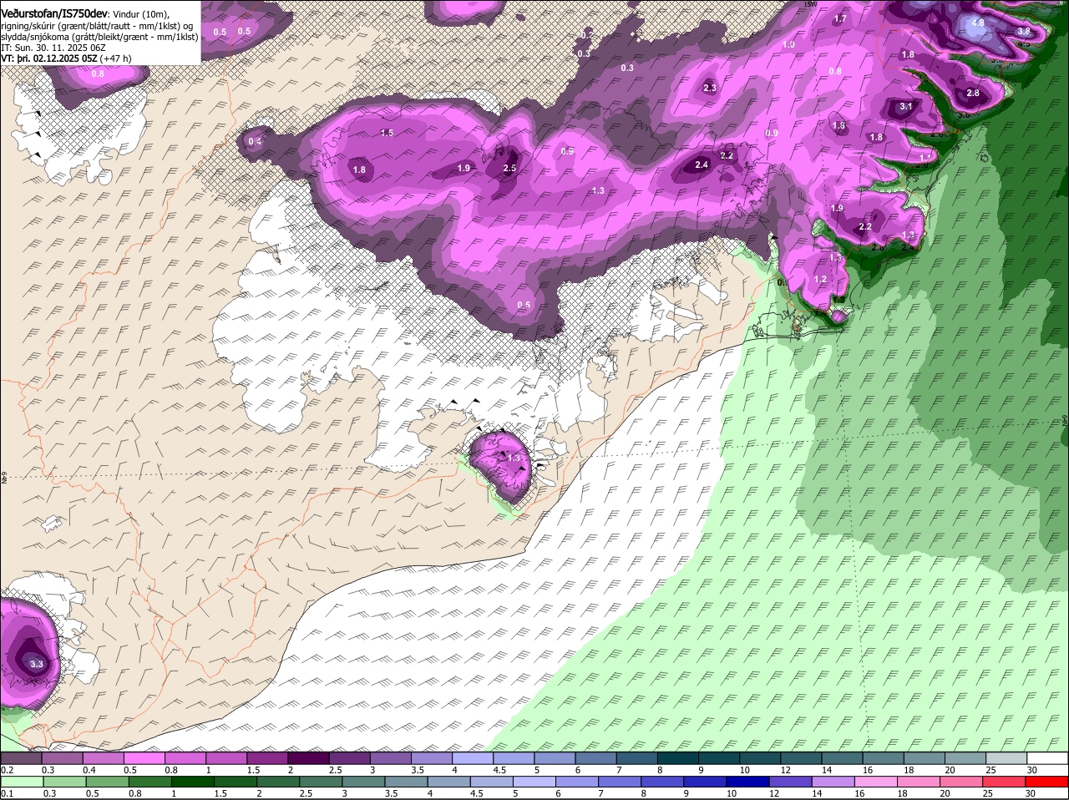Click the 2.3 snowfall value on the map
The image size is (1069, 800).
click(710, 88)
